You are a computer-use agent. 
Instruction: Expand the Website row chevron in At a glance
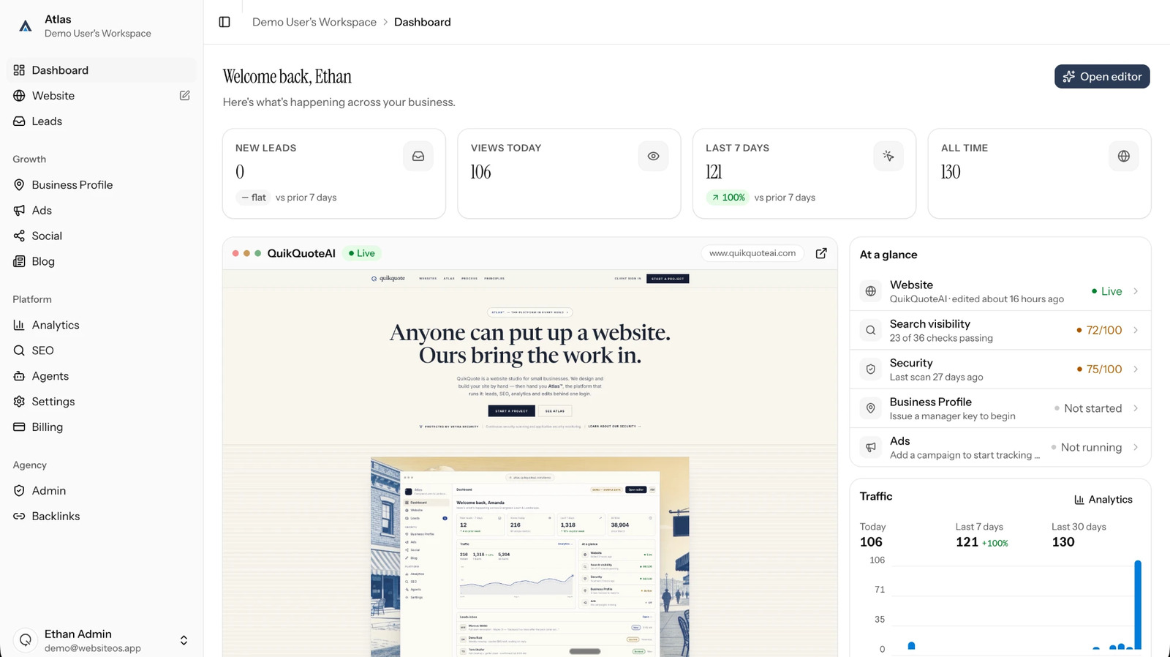click(x=1136, y=291)
